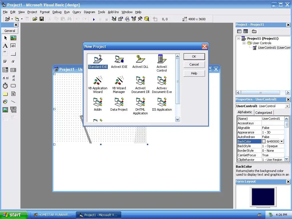Image resolution: width=292 pixels, height=219 pixels.
Task: Click the Start run toolbar button
Action: tap(94, 19)
